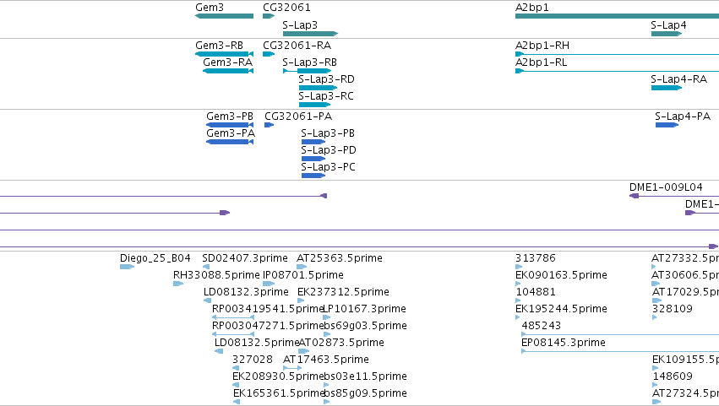Select EST AT02873.5prime

[304, 351]
